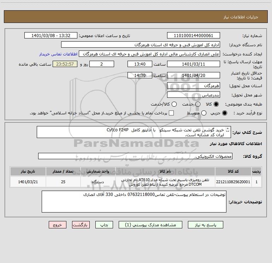Click the جزئیات اطلاعات نیاز header title
Screen dimensions: 272x263
coord(241,17)
